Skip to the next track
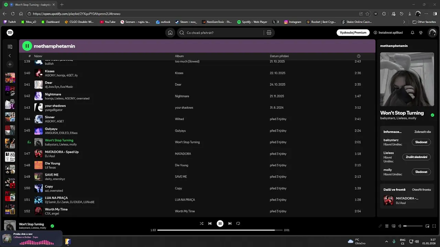The width and height of the screenshot is (440, 247). pos(230,223)
